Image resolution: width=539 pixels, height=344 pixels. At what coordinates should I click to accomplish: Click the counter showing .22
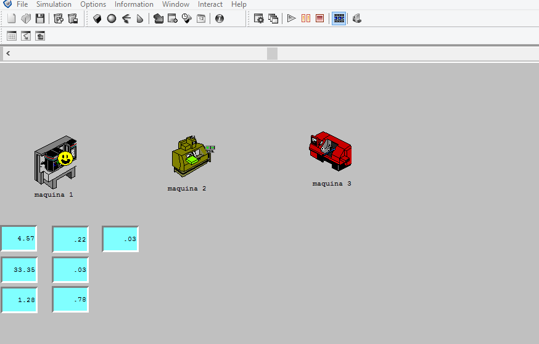[x=70, y=239]
